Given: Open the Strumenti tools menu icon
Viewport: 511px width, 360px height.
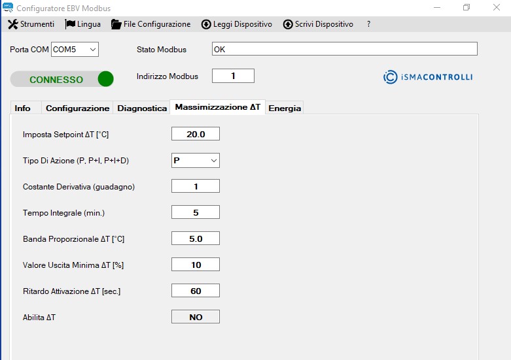Looking at the screenshot, I should 12,24.
